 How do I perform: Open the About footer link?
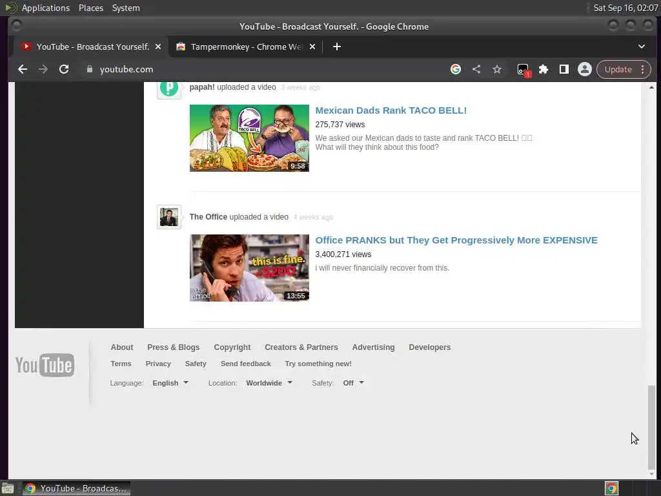tap(122, 347)
